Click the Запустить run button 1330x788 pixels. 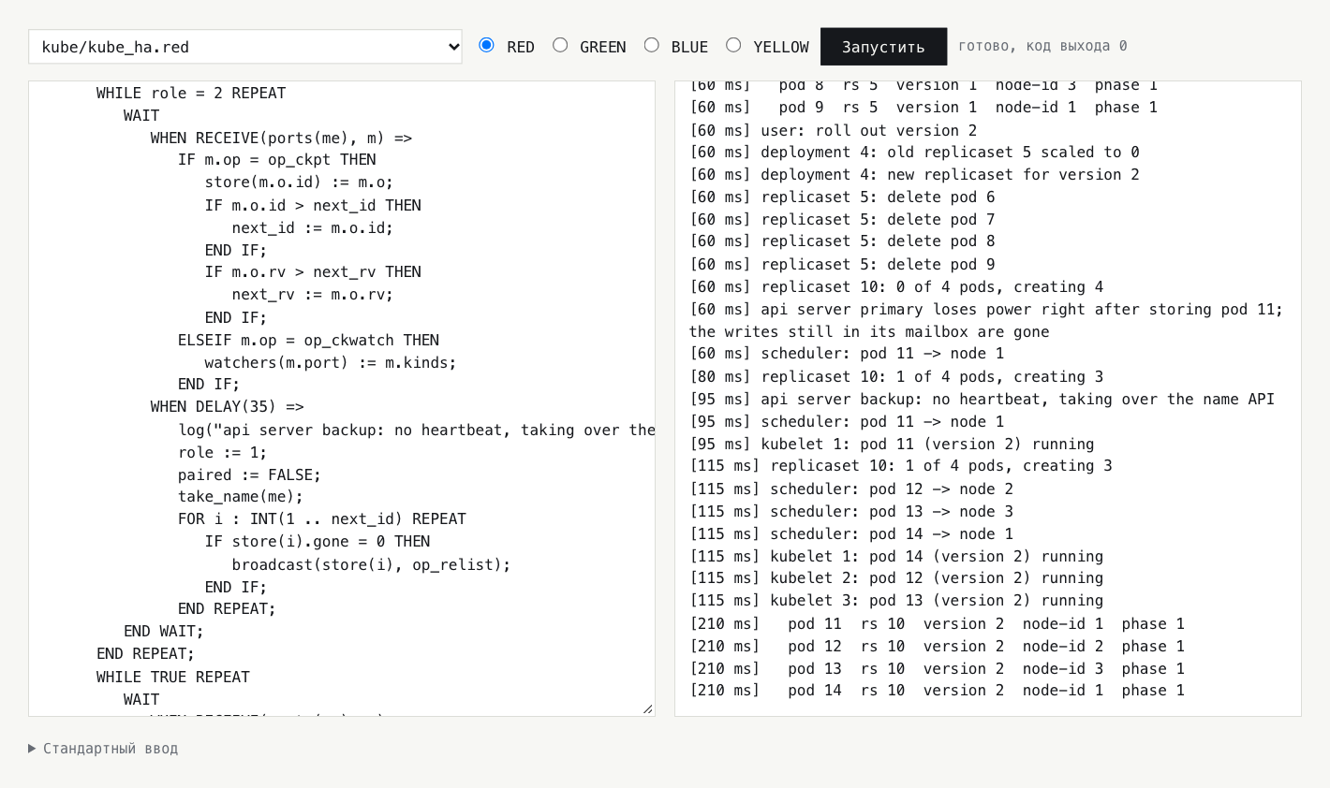pos(883,47)
